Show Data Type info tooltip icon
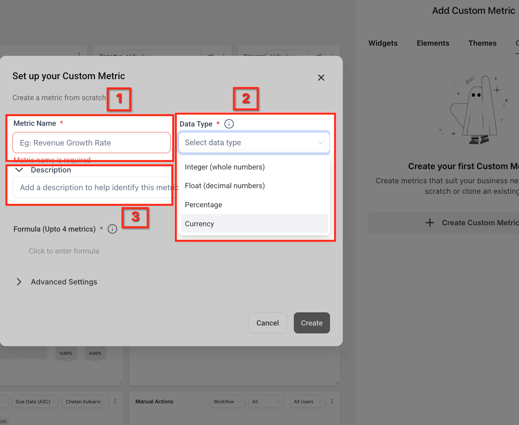The image size is (519, 425). click(229, 124)
